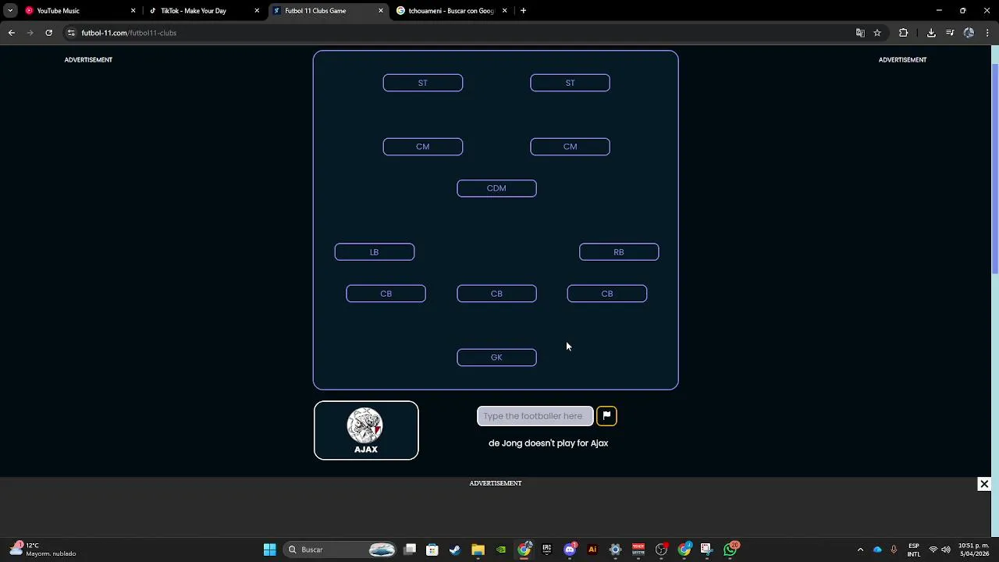Pick the middle CB position slot
The image size is (999, 562).
point(496,293)
